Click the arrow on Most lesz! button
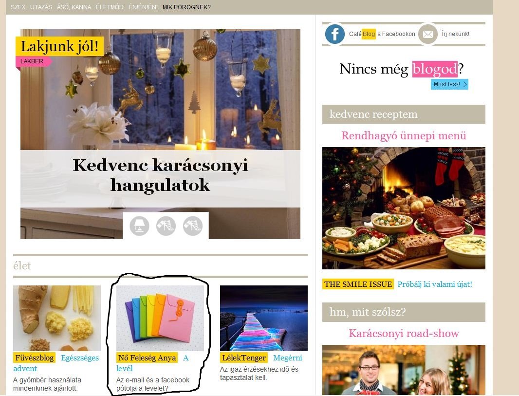519x396 pixels. coord(465,84)
